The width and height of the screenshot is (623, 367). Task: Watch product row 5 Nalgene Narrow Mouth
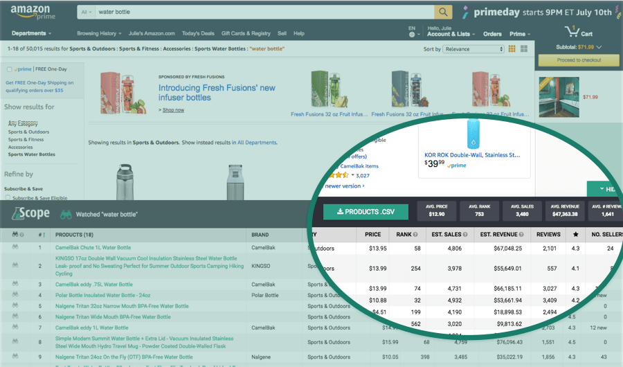coord(15,305)
